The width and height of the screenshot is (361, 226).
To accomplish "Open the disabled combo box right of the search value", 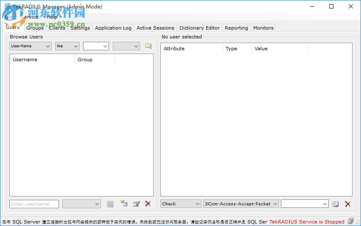I will pos(126,46).
